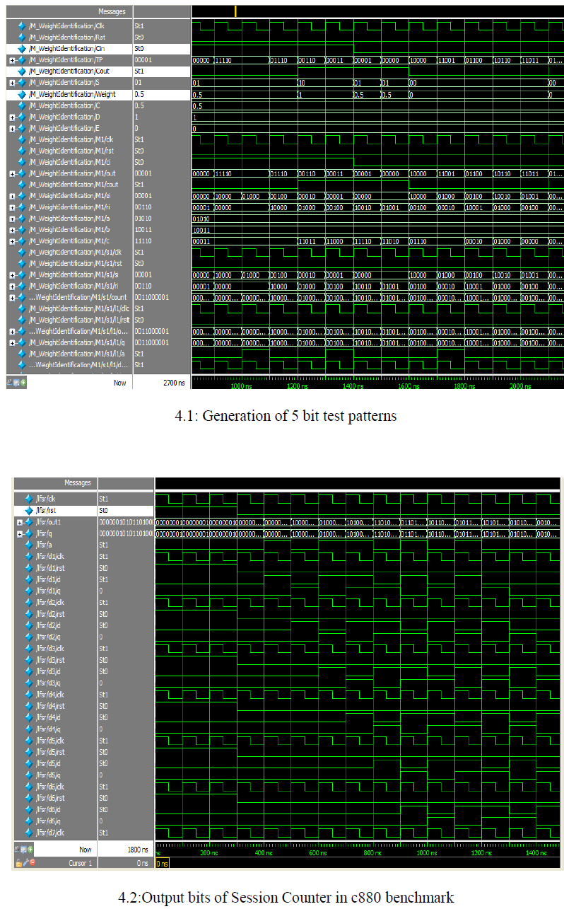Click diamond icon of M_WeightIdentification/Clk signal
Viewport: 564px width, 909px height.
pos(22,26)
